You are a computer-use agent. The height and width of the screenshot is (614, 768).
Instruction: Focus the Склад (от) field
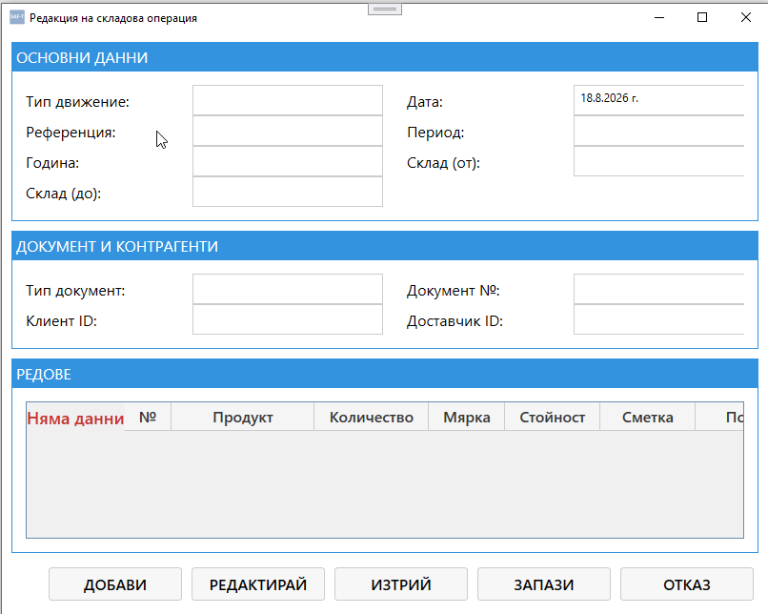[x=658, y=161]
